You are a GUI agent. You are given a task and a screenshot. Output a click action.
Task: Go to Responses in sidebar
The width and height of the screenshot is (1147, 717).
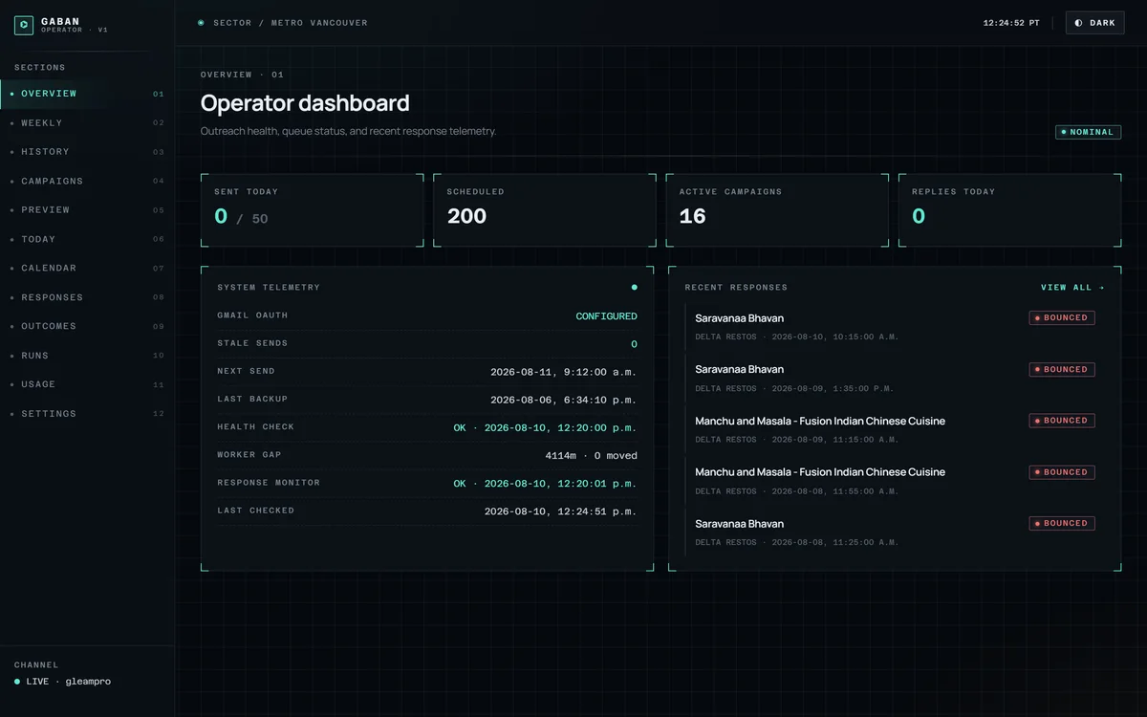pos(87,298)
